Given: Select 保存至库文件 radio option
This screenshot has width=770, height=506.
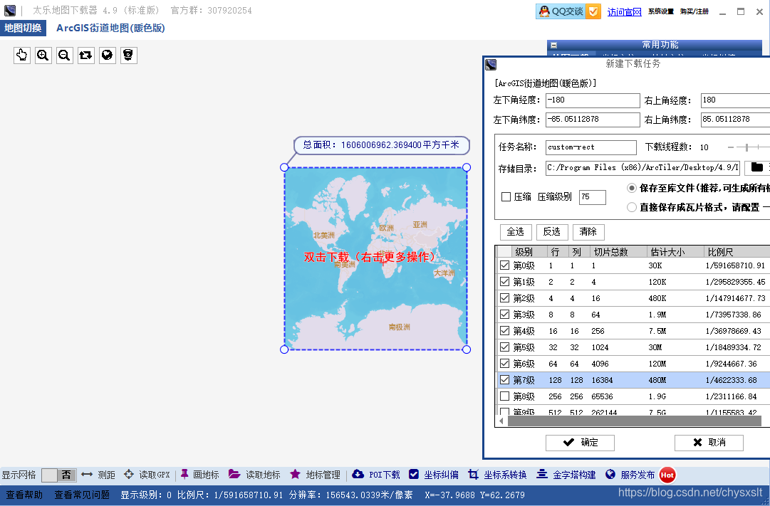Looking at the screenshot, I should (632, 188).
